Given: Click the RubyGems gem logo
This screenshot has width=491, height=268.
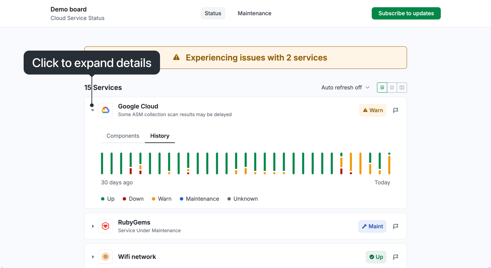Looking at the screenshot, I should click(105, 226).
